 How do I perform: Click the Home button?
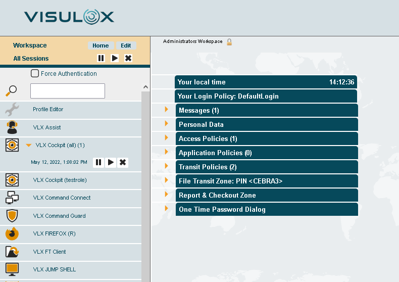tap(101, 45)
